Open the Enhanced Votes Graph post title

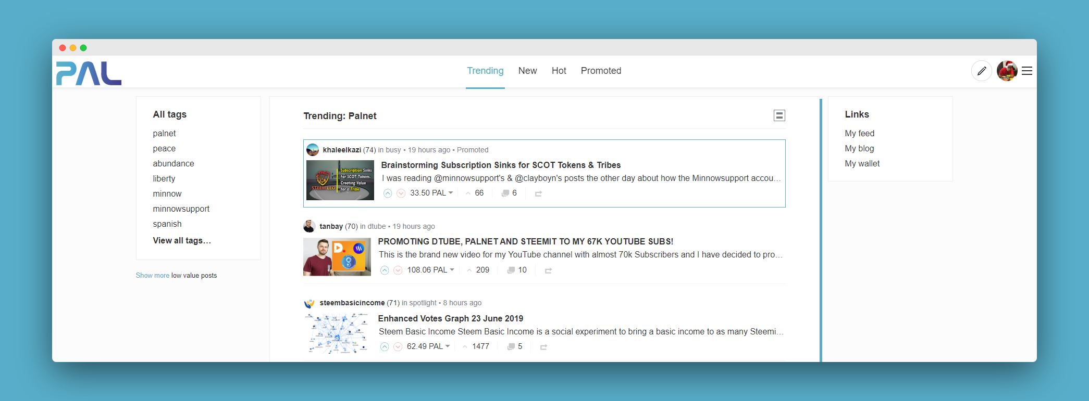451,319
